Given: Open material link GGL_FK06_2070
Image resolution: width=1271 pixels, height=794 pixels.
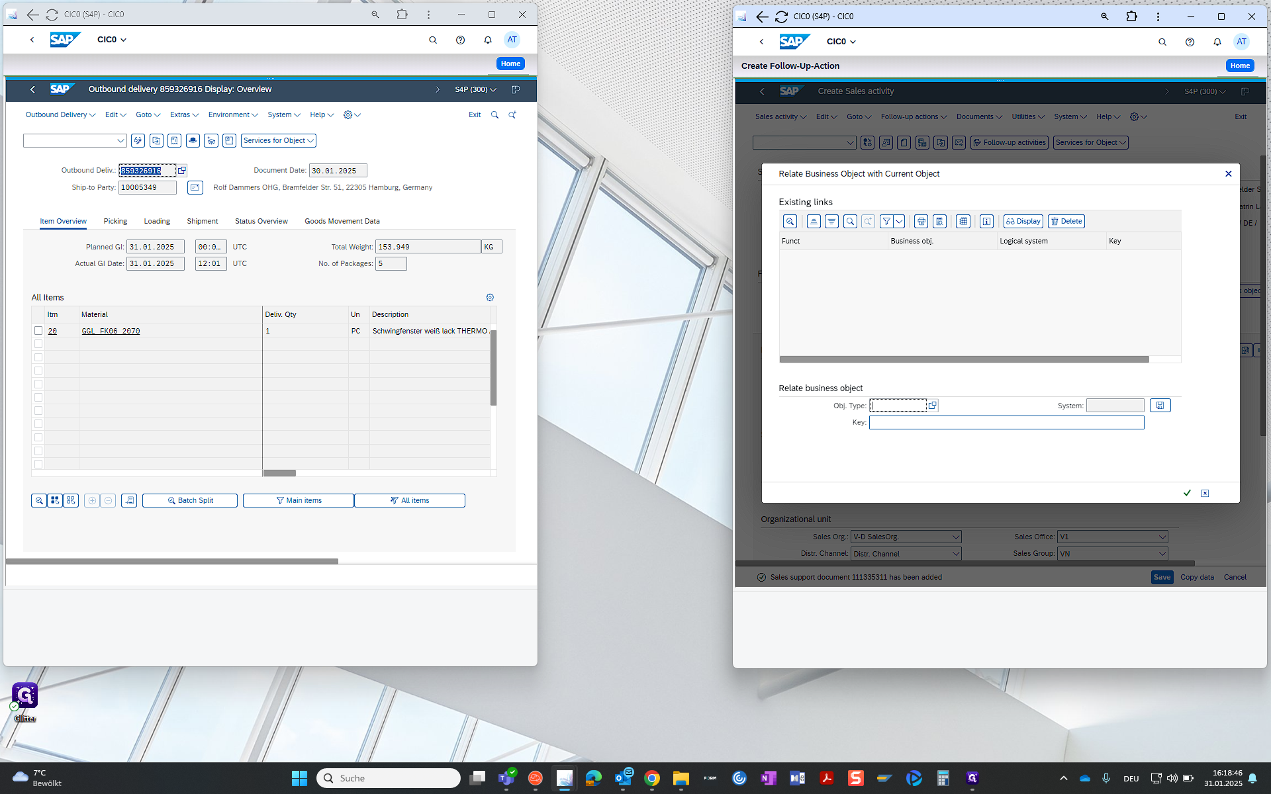Looking at the screenshot, I should pos(111,331).
